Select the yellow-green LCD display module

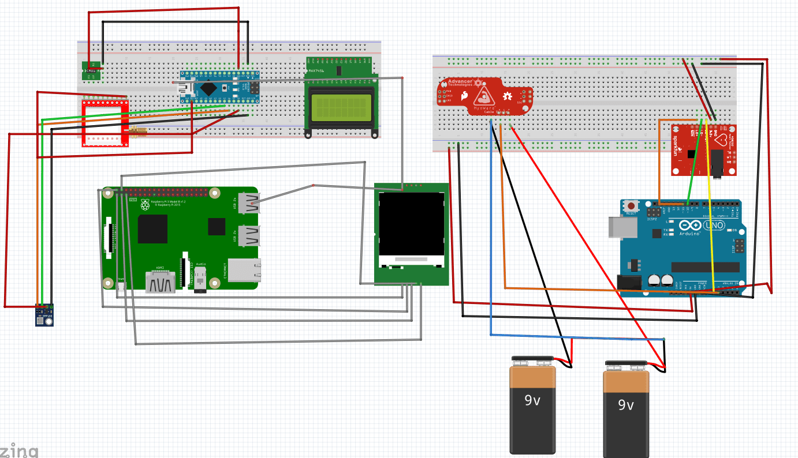coord(342,108)
